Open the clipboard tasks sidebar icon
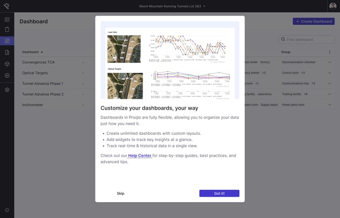This screenshot has width=340, height=218. click(x=7, y=29)
